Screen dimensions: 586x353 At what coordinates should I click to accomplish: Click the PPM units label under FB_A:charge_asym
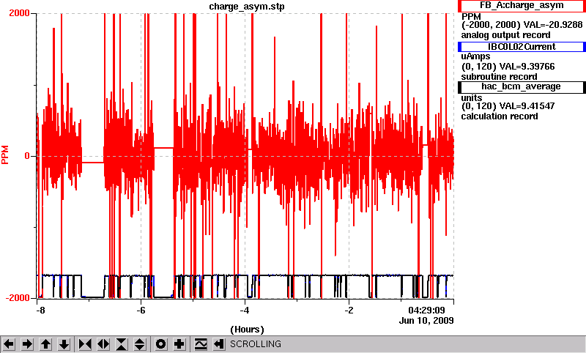(x=471, y=17)
